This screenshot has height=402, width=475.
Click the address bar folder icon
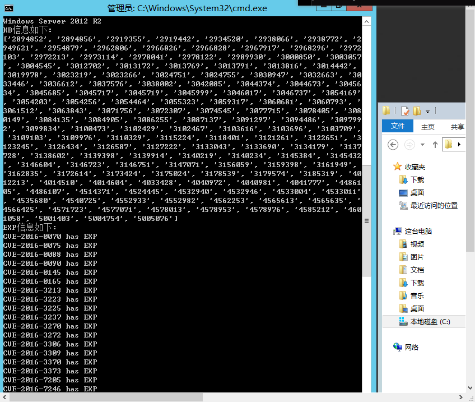click(x=449, y=144)
